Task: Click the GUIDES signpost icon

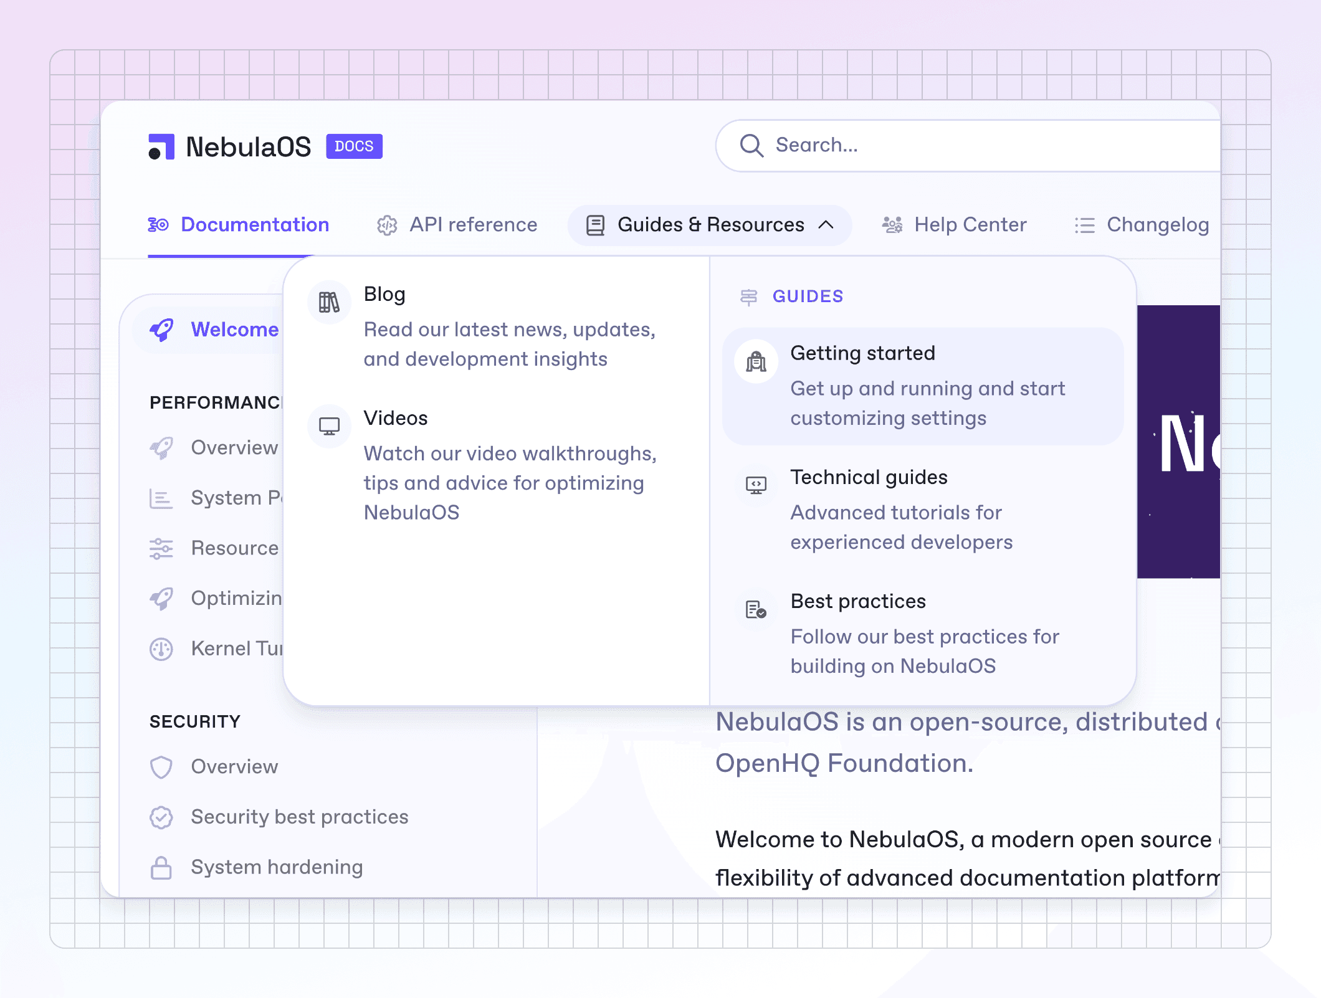Action: coord(748,297)
